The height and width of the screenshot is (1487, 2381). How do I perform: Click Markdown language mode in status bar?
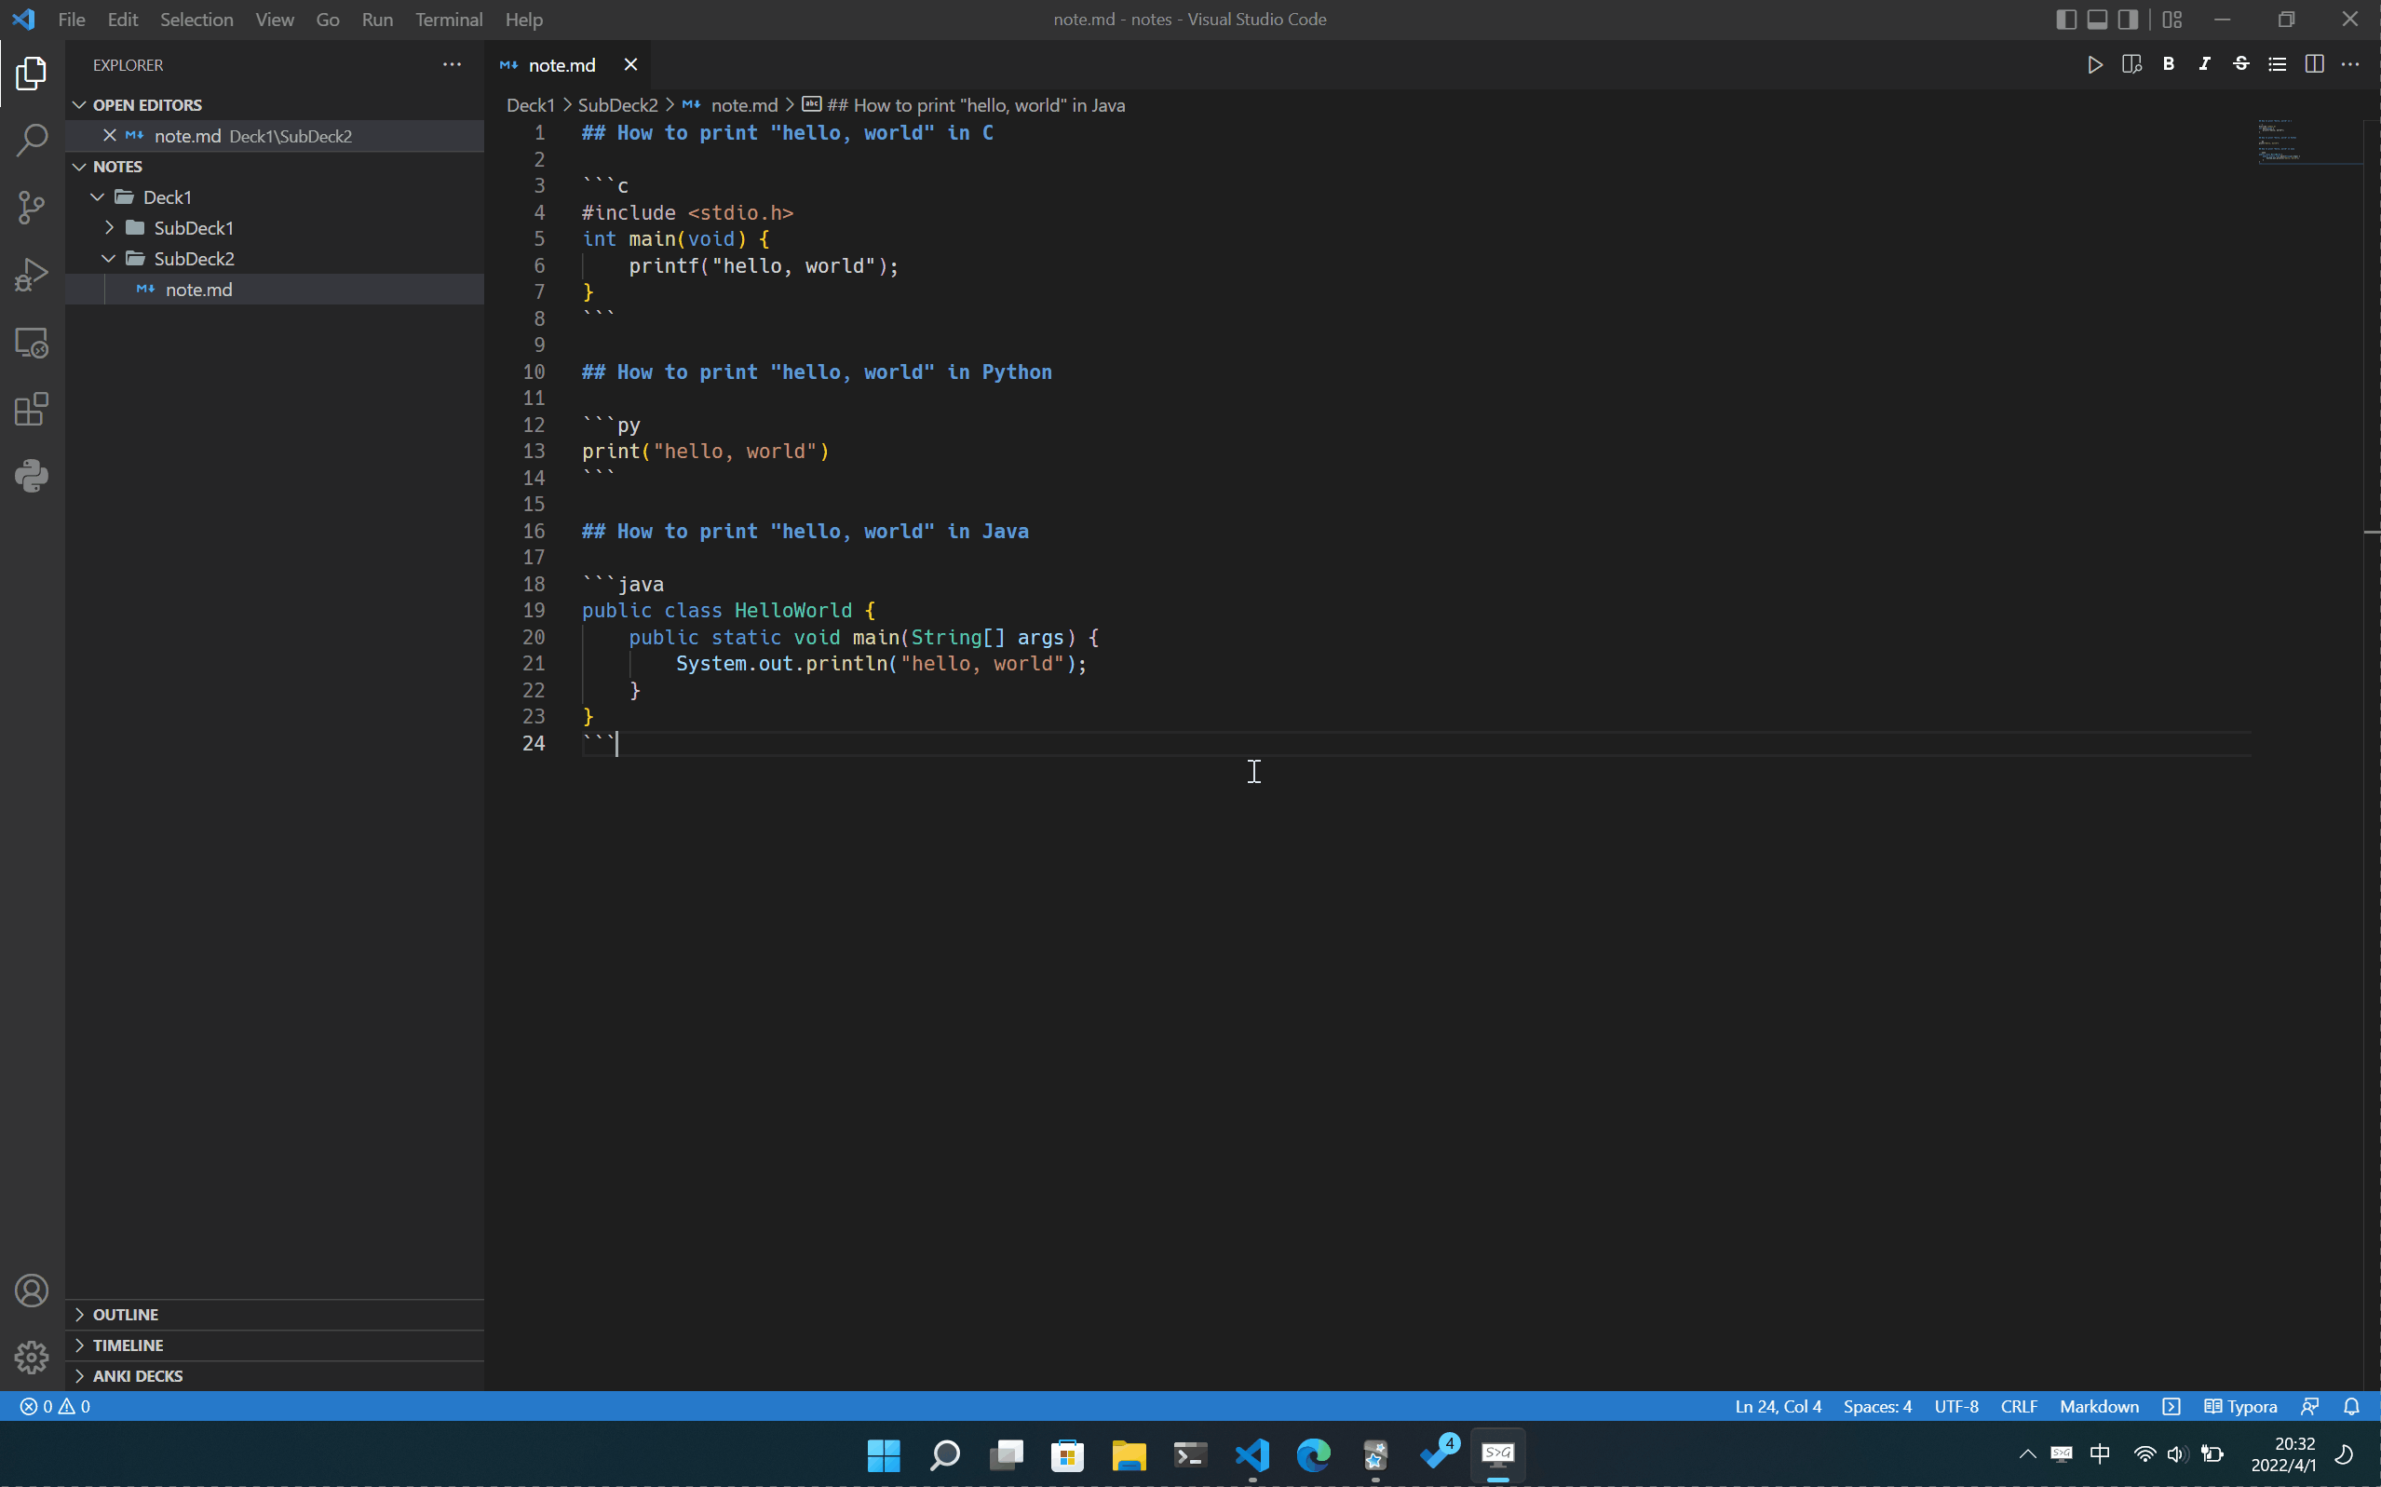2099,1406
